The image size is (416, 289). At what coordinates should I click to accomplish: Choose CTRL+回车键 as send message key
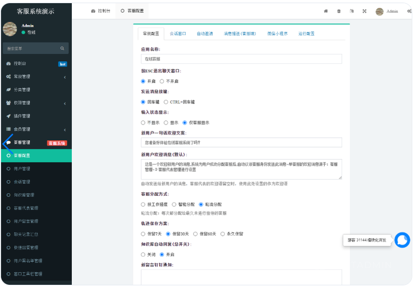pos(166,102)
